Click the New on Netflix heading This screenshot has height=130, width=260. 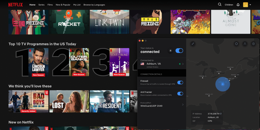coord(21,122)
